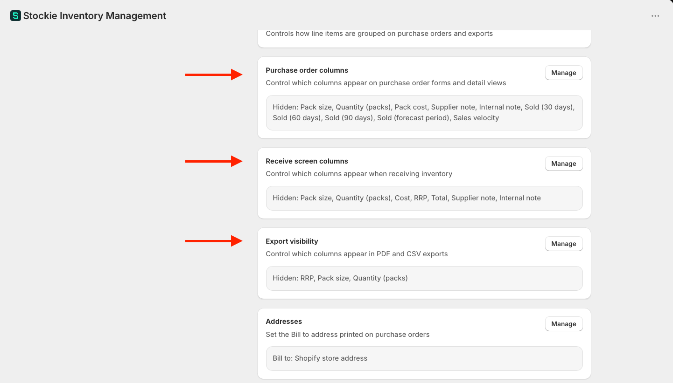Click Manage in the Export visibility card
The image size is (673, 383).
564,244
